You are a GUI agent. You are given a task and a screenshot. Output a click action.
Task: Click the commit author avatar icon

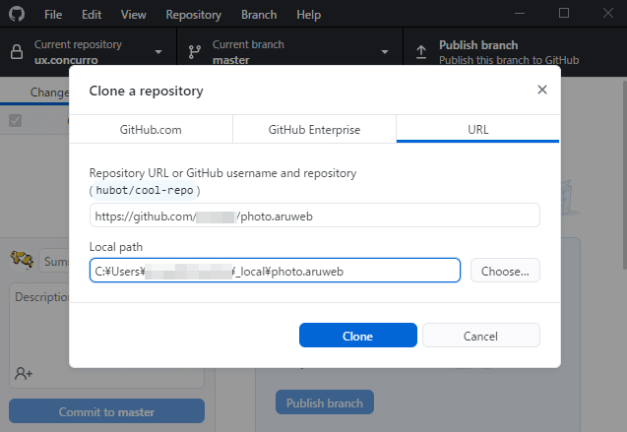tap(22, 260)
